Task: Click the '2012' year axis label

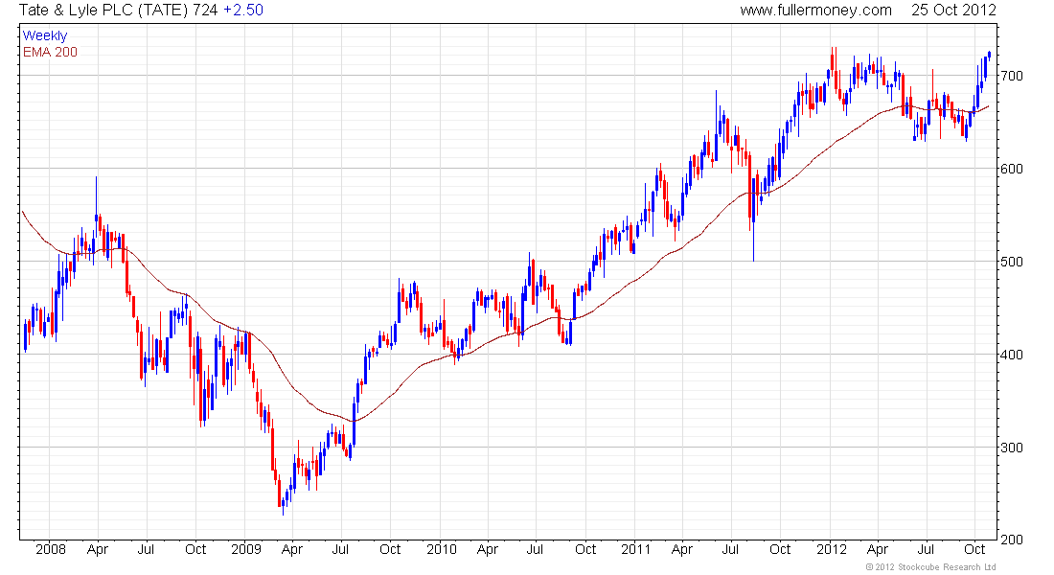Action: [832, 549]
